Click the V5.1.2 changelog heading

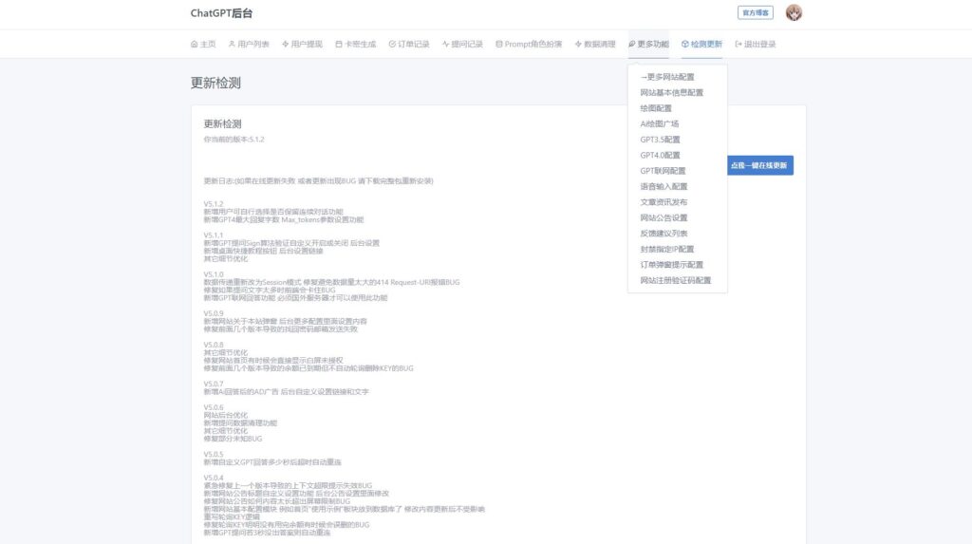coord(214,204)
